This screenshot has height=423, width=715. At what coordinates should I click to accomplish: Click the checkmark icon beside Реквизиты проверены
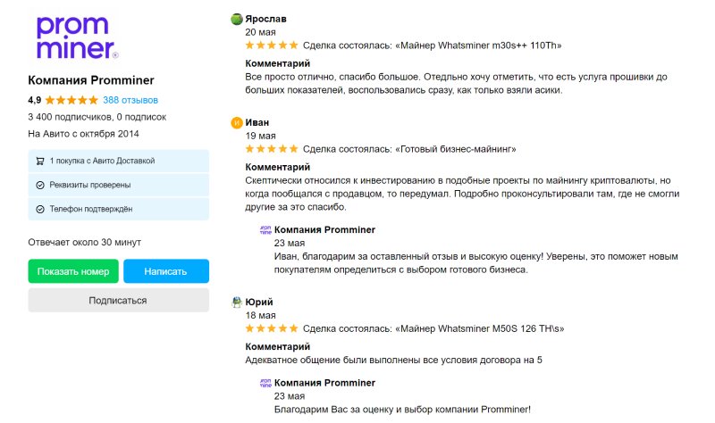point(40,186)
